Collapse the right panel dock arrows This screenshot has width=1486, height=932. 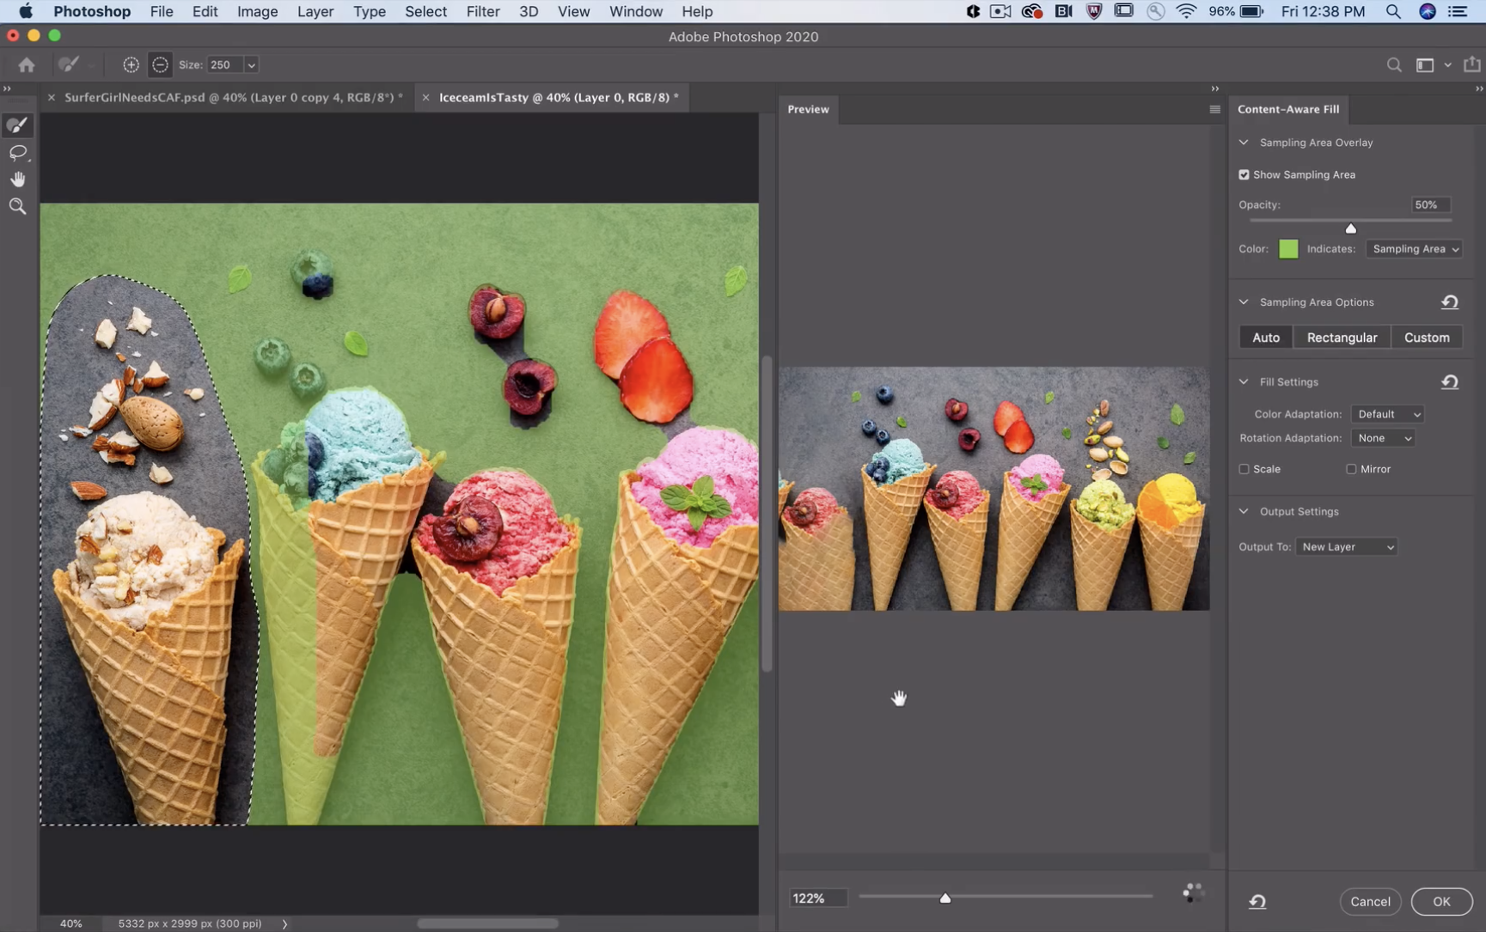click(1478, 88)
